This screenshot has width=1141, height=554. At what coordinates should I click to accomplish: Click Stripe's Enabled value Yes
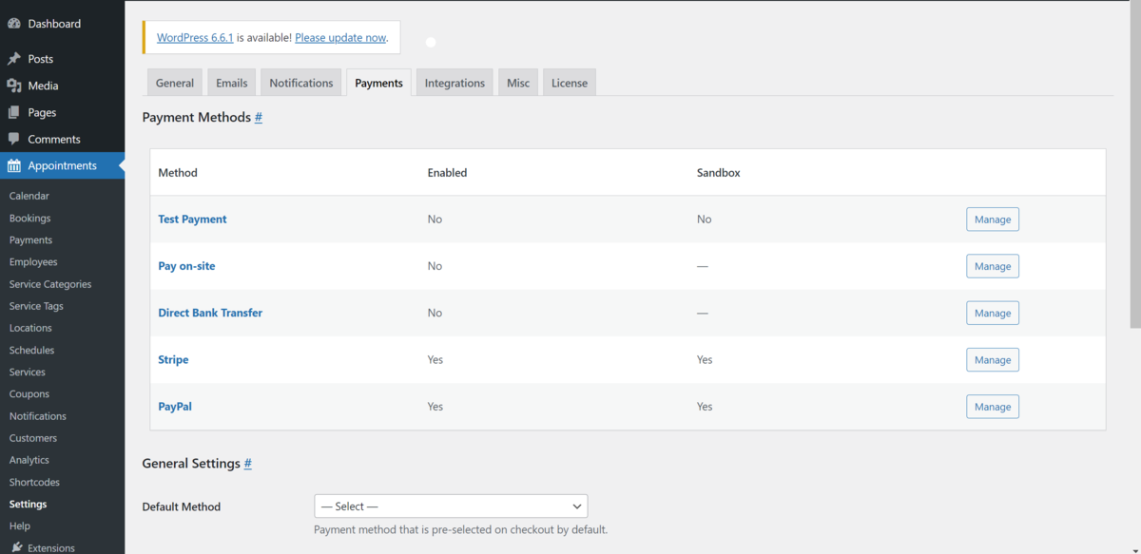coord(435,360)
